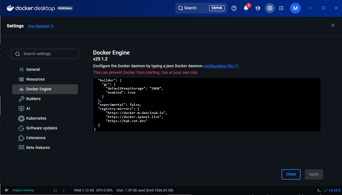Click the "registry-mirrors" key line
The image size is (342, 195).
click(x=119, y=109)
